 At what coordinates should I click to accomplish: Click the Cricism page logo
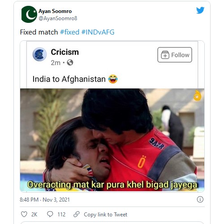[x=39, y=54]
